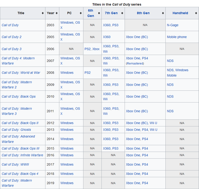Open the Call of Duty 2003 title link
The height and width of the screenshot is (189, 199).
coord(10,25)
